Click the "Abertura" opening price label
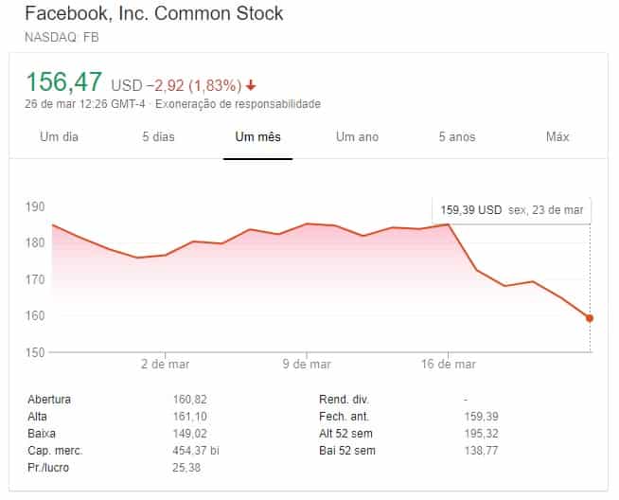The width and height of the screenshot is (619, 500). tap(49, 400)
